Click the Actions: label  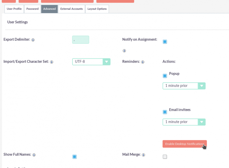pyautogui.click(x=169, y=62)
